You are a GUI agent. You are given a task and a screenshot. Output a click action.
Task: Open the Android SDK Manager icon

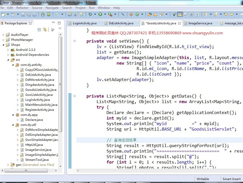click(x=43, y=14)
